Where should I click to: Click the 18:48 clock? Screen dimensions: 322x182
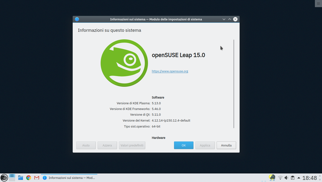coord(309,178)
